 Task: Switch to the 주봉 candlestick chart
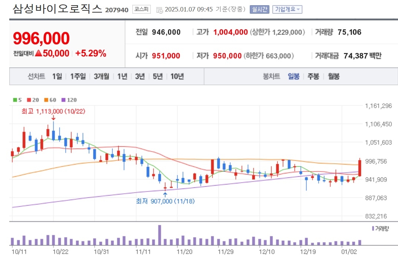(x=313, y=76)
